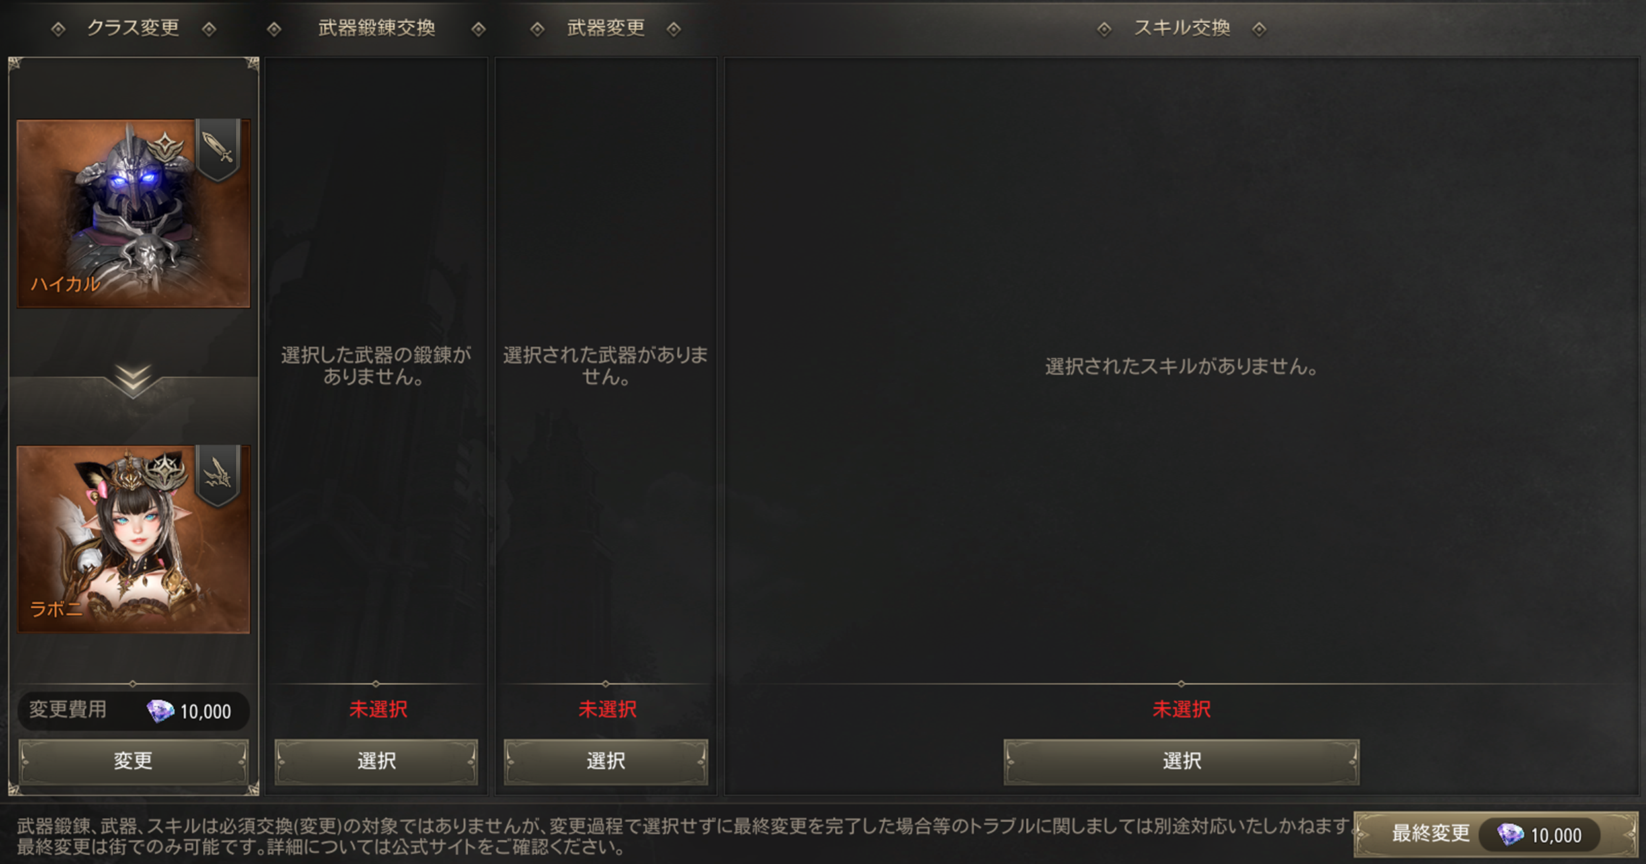This screenshot has height=864, width=1646.
Task: Open the クラス変更 header tab
Action: (133, 28)
